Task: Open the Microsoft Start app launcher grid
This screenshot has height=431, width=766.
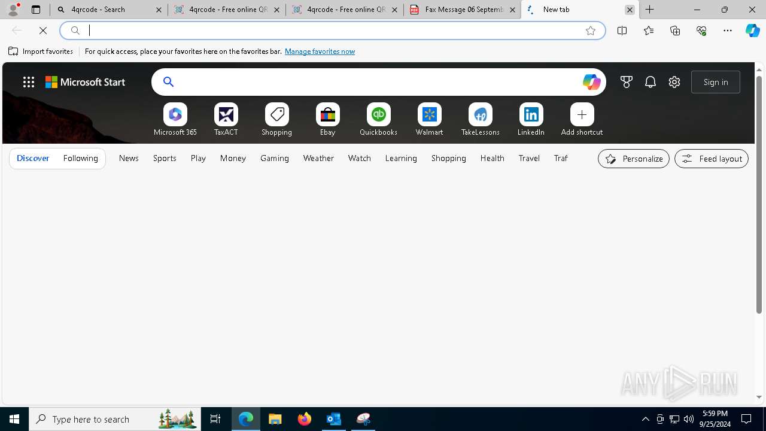Action: [x=29, y=82]
